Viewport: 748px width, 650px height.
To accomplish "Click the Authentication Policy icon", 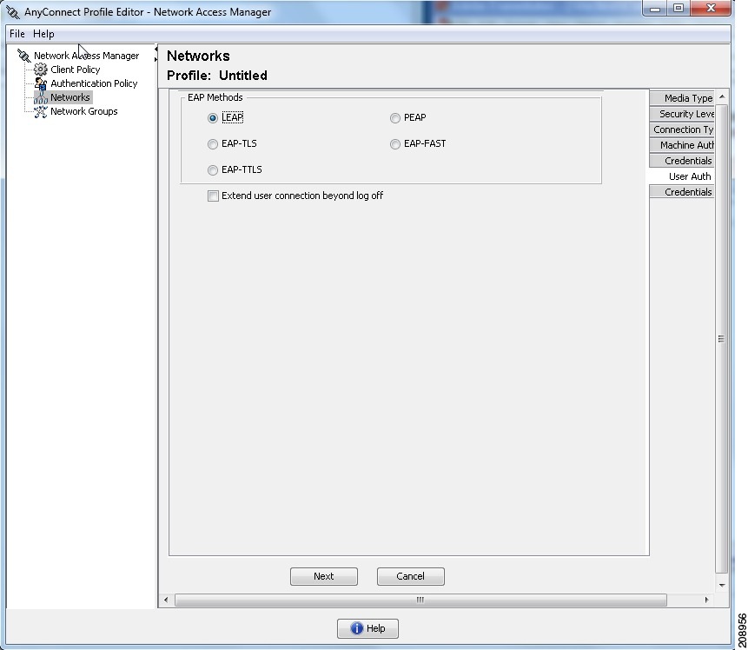I will [x=41, y=83].
